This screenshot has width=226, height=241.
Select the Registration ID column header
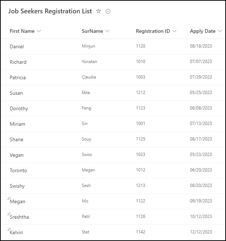pyautogui.click(x=153, y=31)
